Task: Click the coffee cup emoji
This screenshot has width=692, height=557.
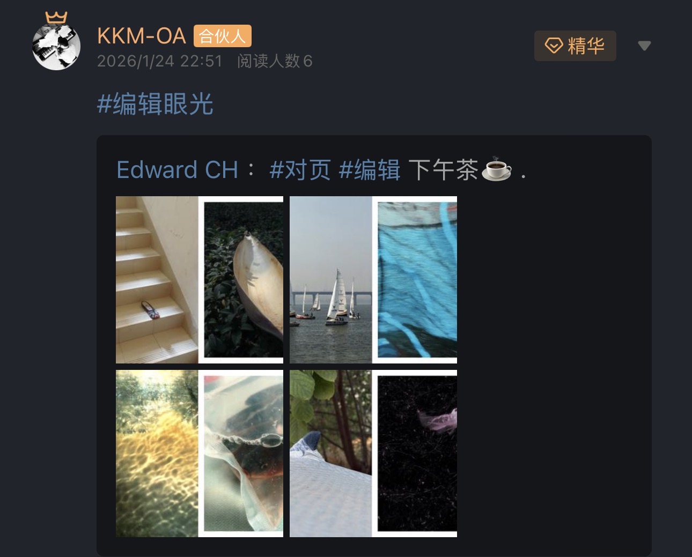Action: [496, 170]
